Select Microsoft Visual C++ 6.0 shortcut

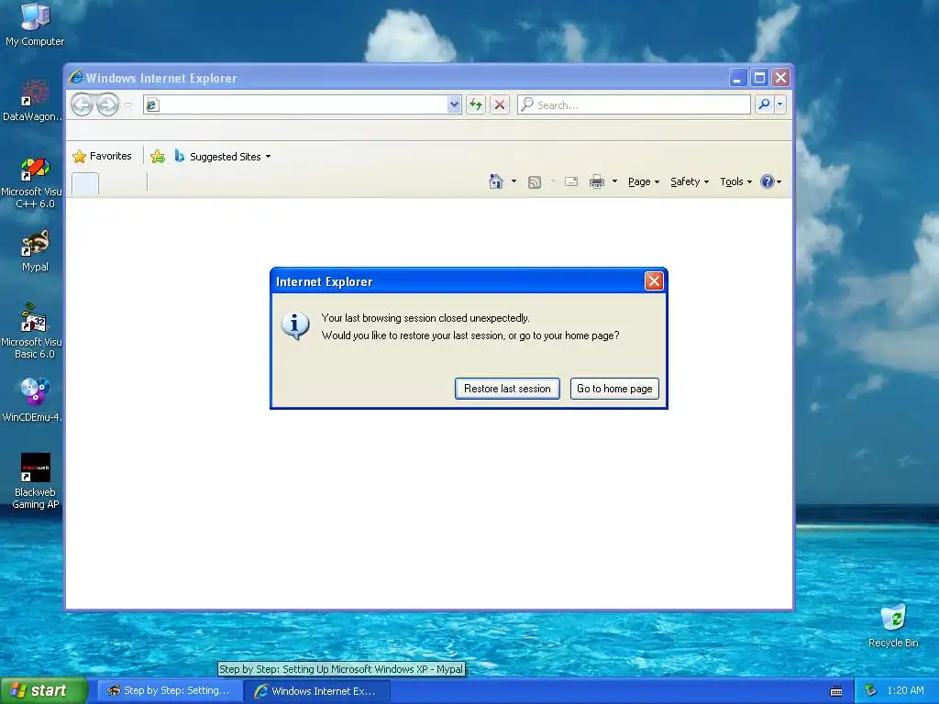pos(32,182)
